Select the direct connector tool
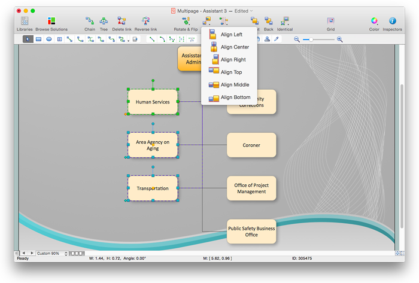 coord(70,39)
